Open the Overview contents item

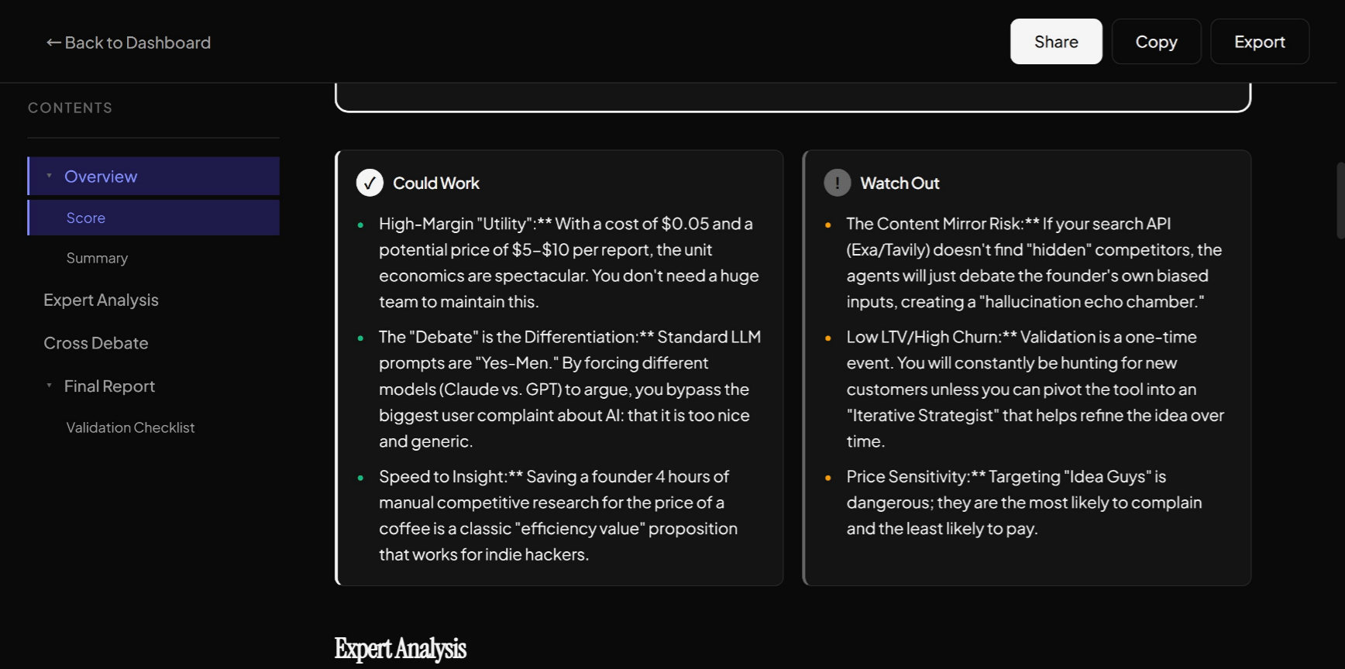pos(101,177)
